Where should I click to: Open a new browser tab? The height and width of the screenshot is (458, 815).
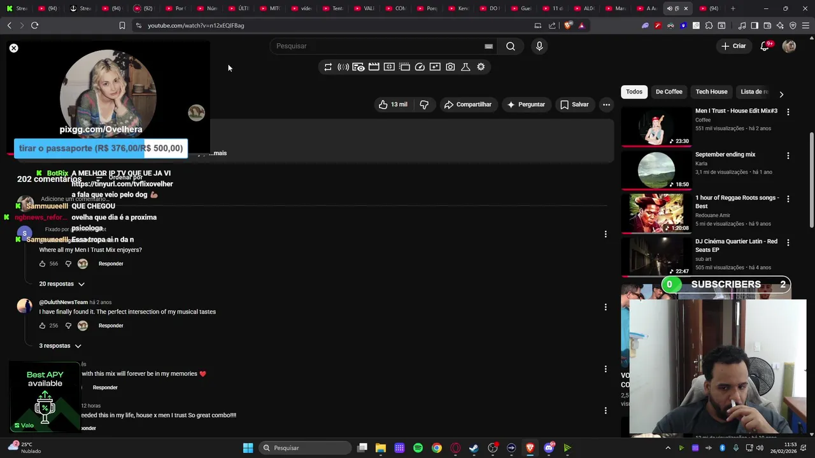coord(733,8)
